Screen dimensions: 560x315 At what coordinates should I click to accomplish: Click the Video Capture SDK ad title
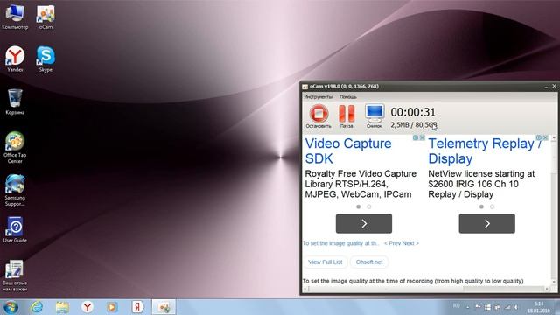(348, 150)
